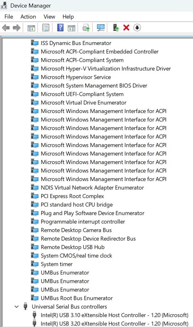This screenshot has width=193, height=327.
Task: Click the Forward arrow toolbar icon
Action: coord(17,27)
